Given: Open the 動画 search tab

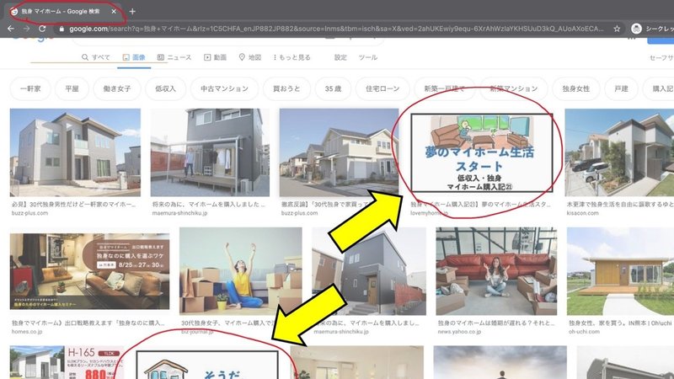Looking at the screenshot, I should [215, 57].
